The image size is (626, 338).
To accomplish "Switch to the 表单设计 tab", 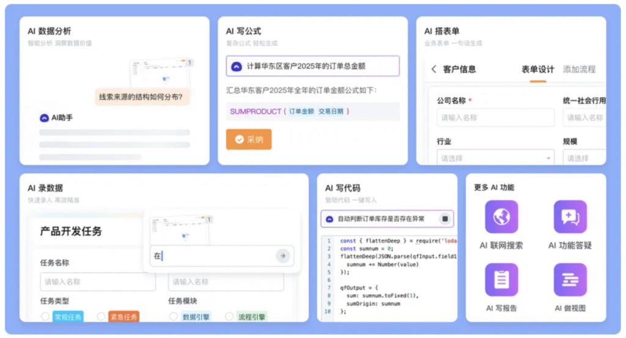I will [x=537, y=69].
